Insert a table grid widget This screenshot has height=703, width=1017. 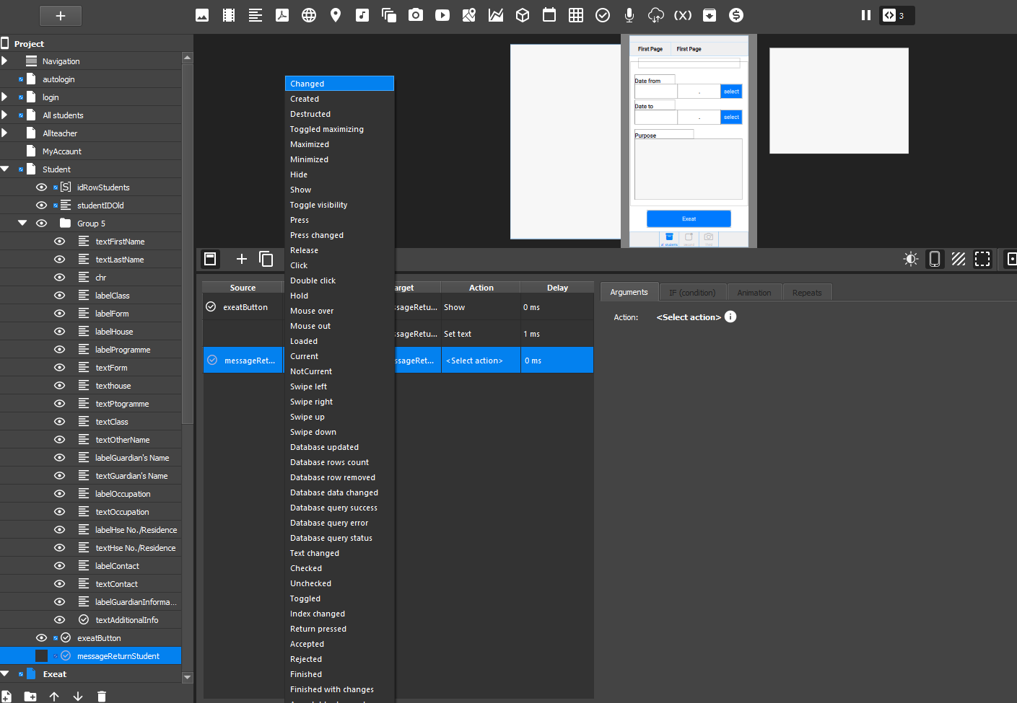click(576, 15)
